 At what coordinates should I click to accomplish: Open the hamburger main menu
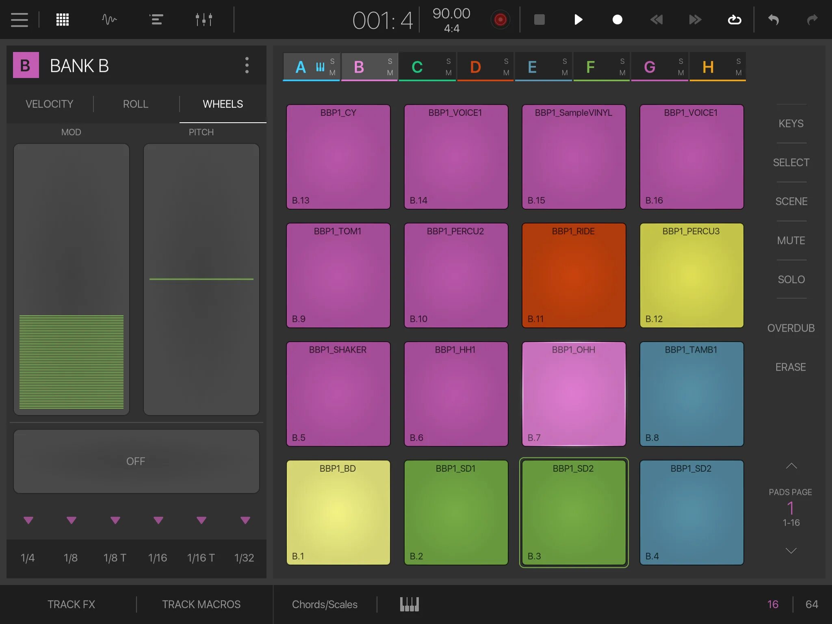coord(19,19)
